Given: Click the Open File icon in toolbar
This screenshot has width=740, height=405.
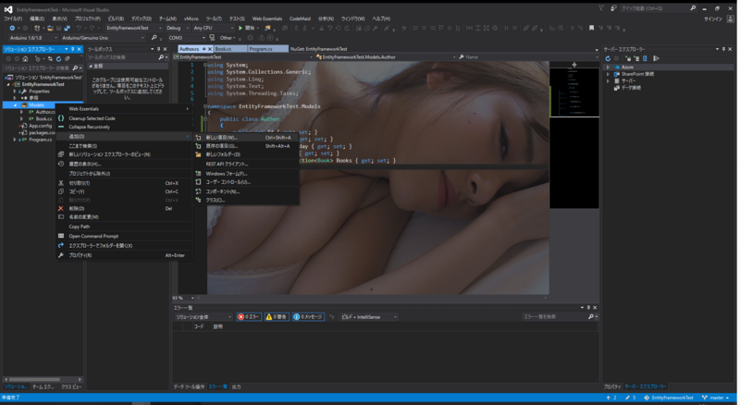Looking at the screenshot, I should [50, 28].
